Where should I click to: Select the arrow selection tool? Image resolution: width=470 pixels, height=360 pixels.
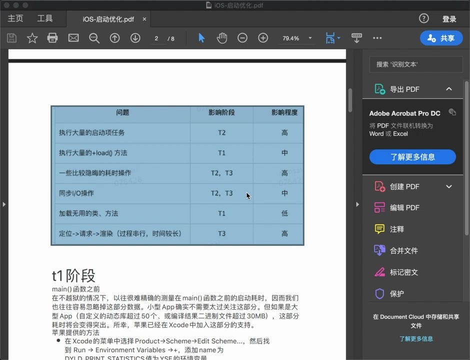(201, 37)
